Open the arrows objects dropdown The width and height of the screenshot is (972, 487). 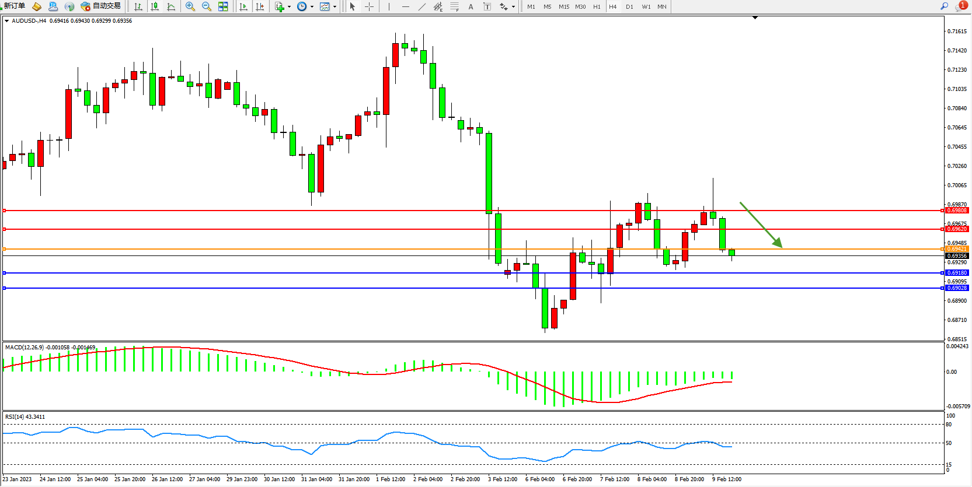[x=513, y=7]
